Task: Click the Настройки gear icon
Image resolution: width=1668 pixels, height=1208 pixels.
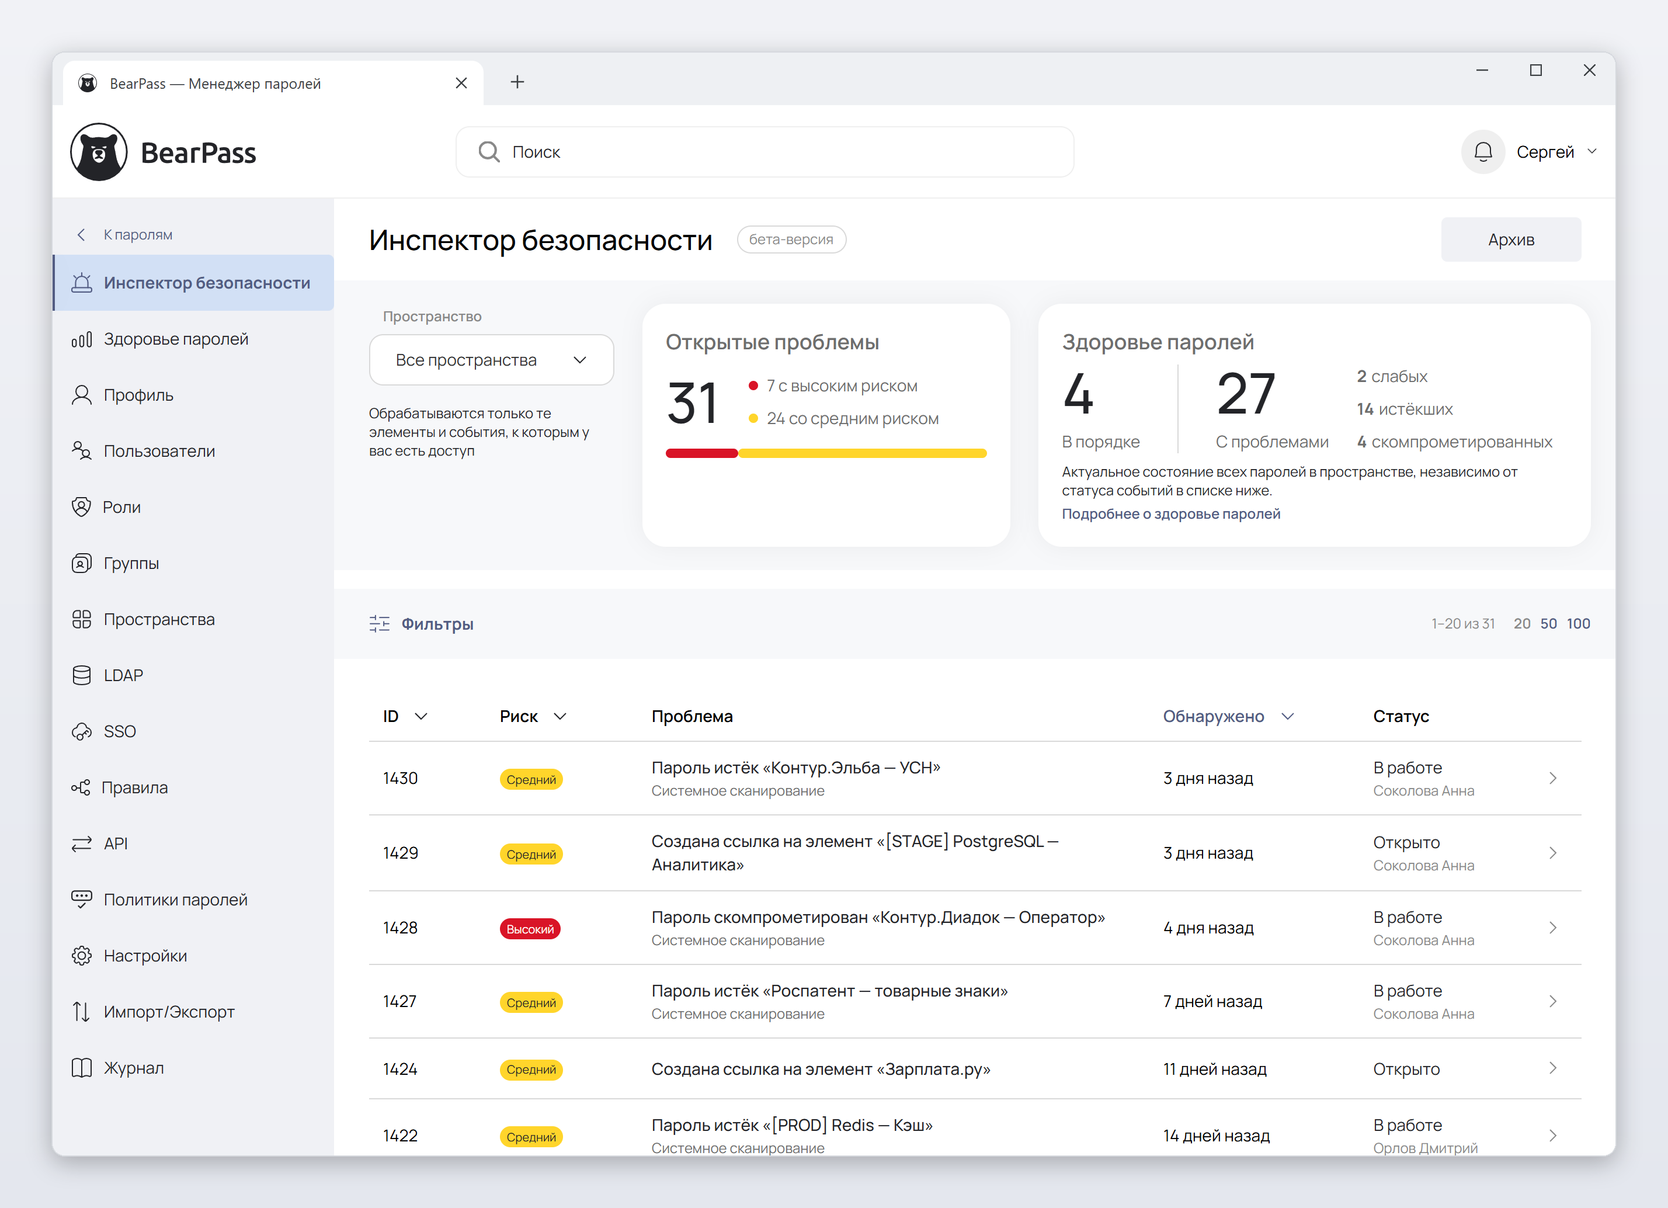Action: pyautogui.click(x=82, y=956)
